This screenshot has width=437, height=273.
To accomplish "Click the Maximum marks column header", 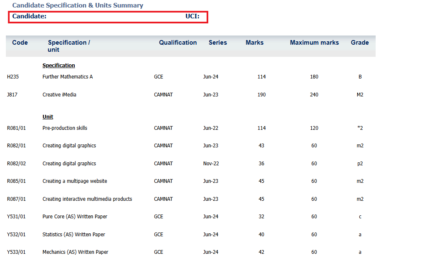I will pos(314,43).
